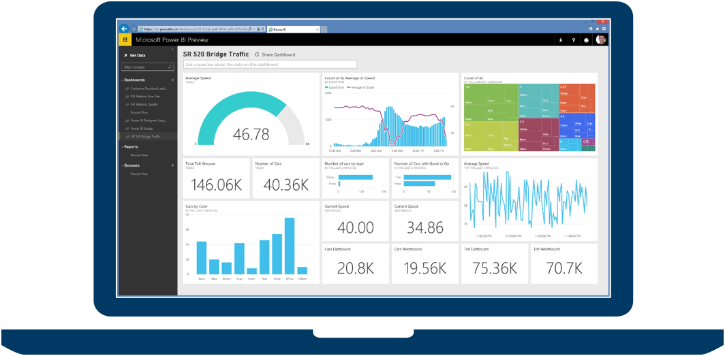Click the browser forward arrow button
725x356 pixels.
pyautogui.click(x=133, y=29)
